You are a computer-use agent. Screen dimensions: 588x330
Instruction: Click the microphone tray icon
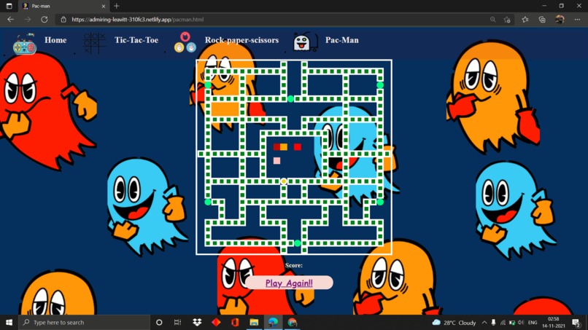point(493,323)
